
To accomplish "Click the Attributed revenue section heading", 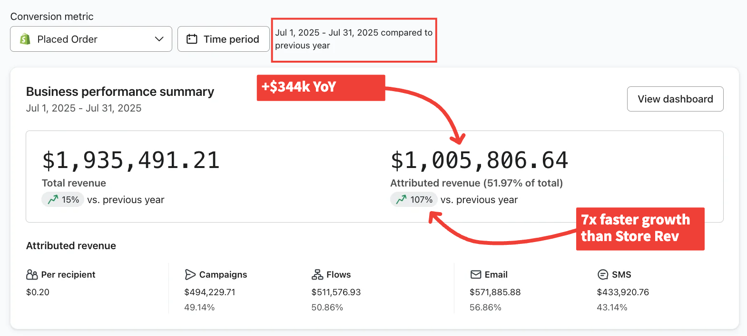I will click(x=71, y=246).
